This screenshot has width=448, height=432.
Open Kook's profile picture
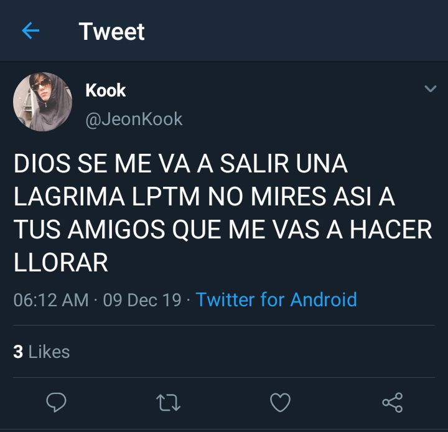42,102
